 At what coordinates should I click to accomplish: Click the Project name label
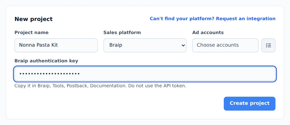(31, 32)
